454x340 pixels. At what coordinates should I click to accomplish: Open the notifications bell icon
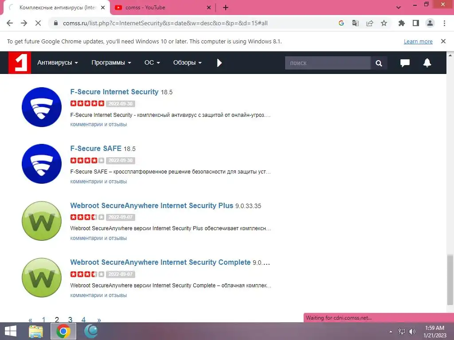tap(427, 63)
